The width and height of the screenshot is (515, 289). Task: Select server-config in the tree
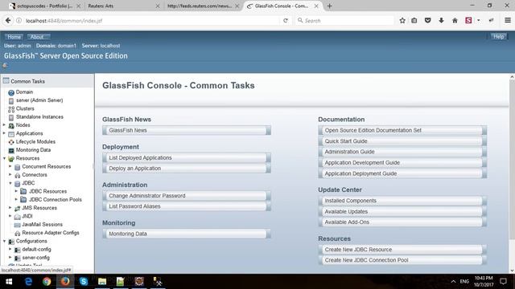[35, 258]
